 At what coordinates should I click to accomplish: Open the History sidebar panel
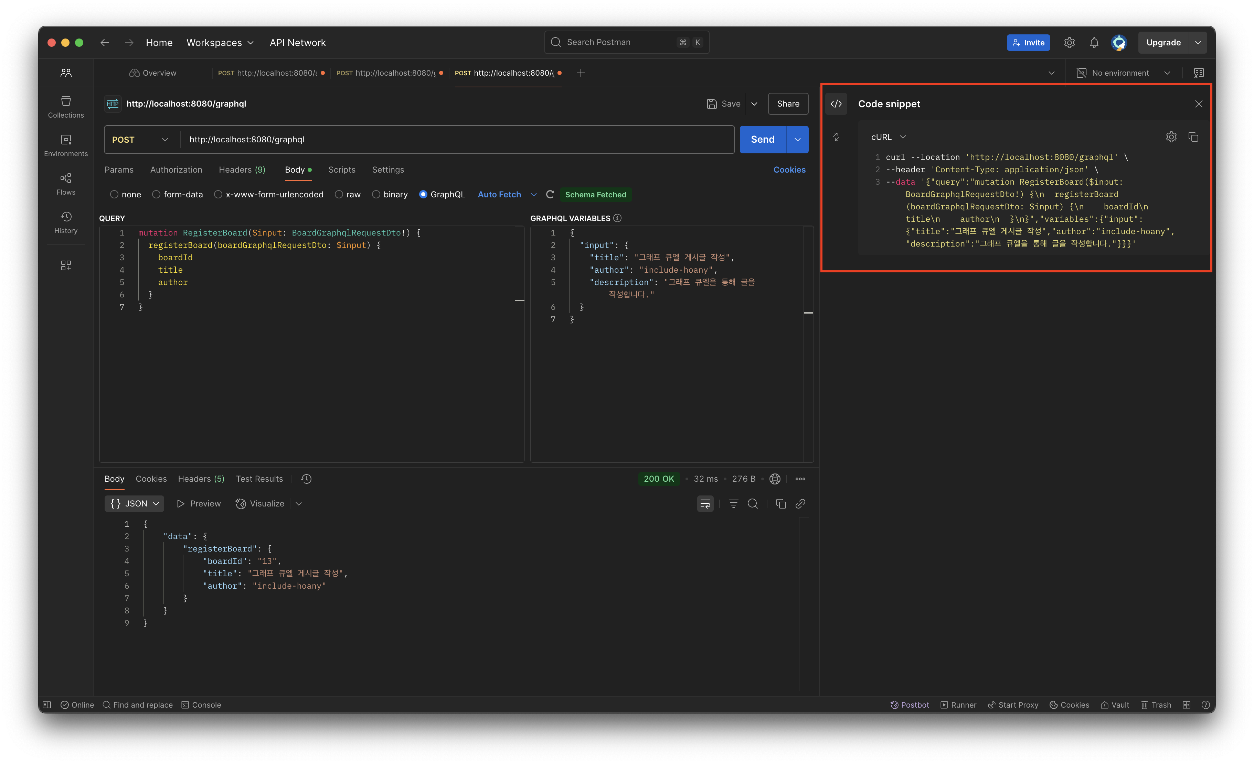tap(66, 222)
